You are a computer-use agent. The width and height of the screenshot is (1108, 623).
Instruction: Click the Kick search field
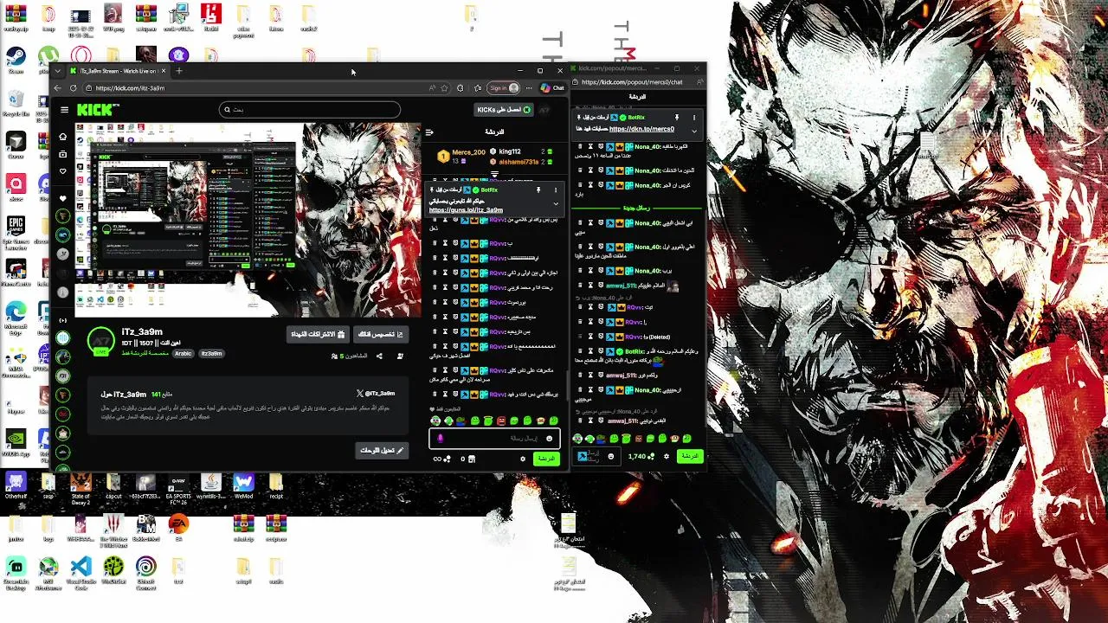pyautogui.click(x=310, y=110)
